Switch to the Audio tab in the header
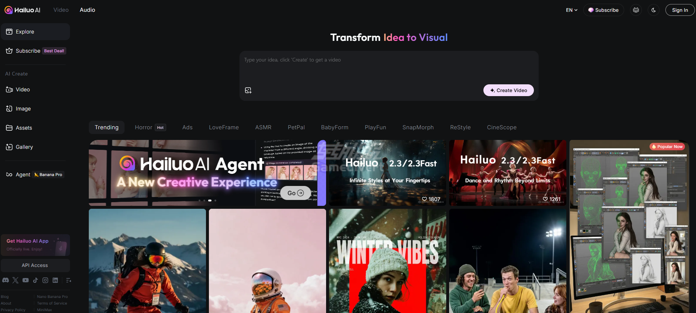The image size is (696, 313). pos(87,10)
